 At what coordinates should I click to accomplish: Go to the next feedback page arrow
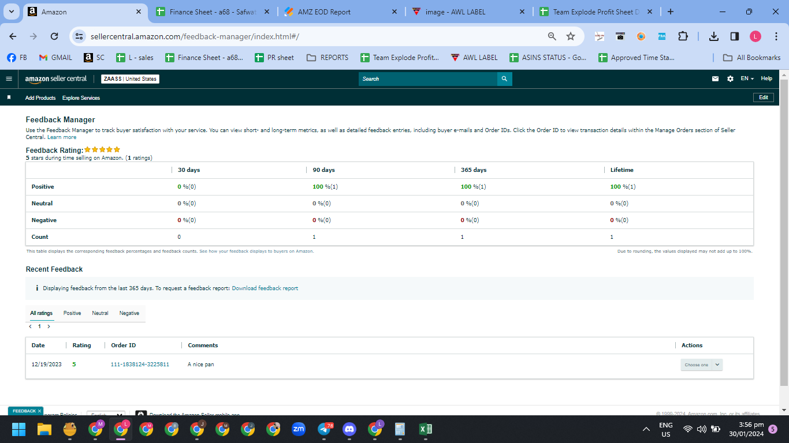pos(49,326)
